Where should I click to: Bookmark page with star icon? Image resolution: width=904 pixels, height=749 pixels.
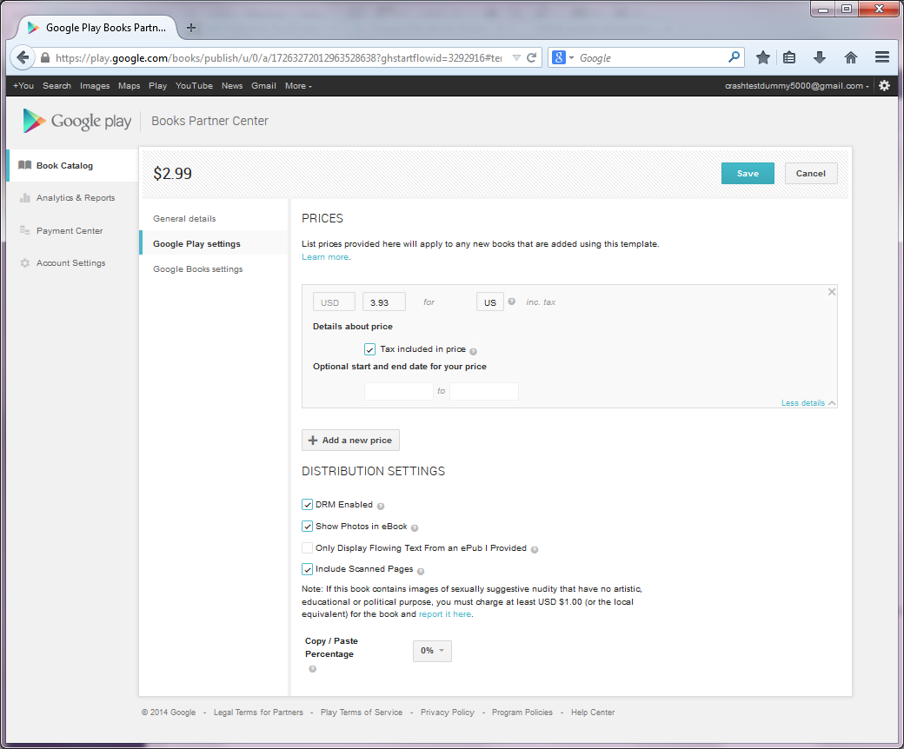[763, 57]
